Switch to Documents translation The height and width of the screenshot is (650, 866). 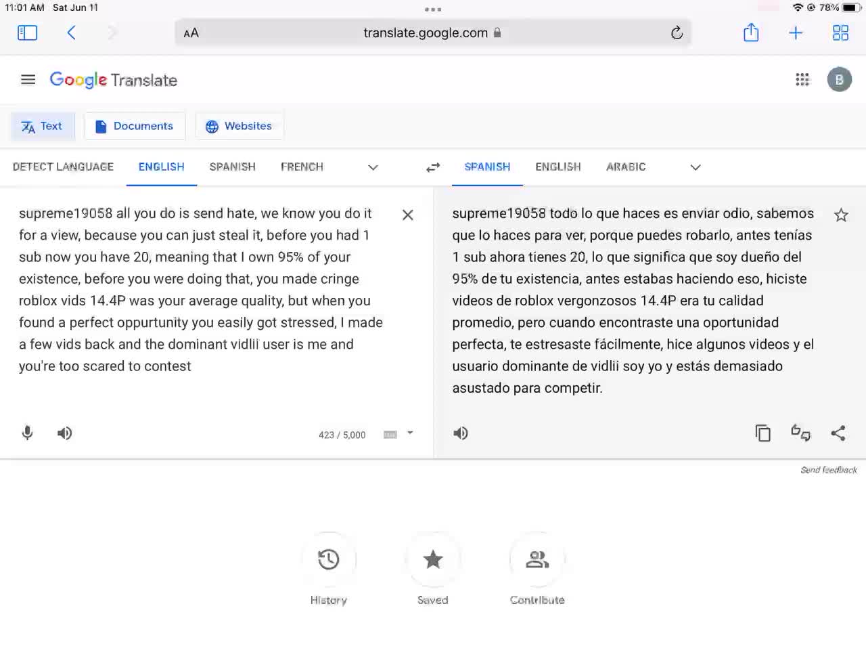coord(135,127)
